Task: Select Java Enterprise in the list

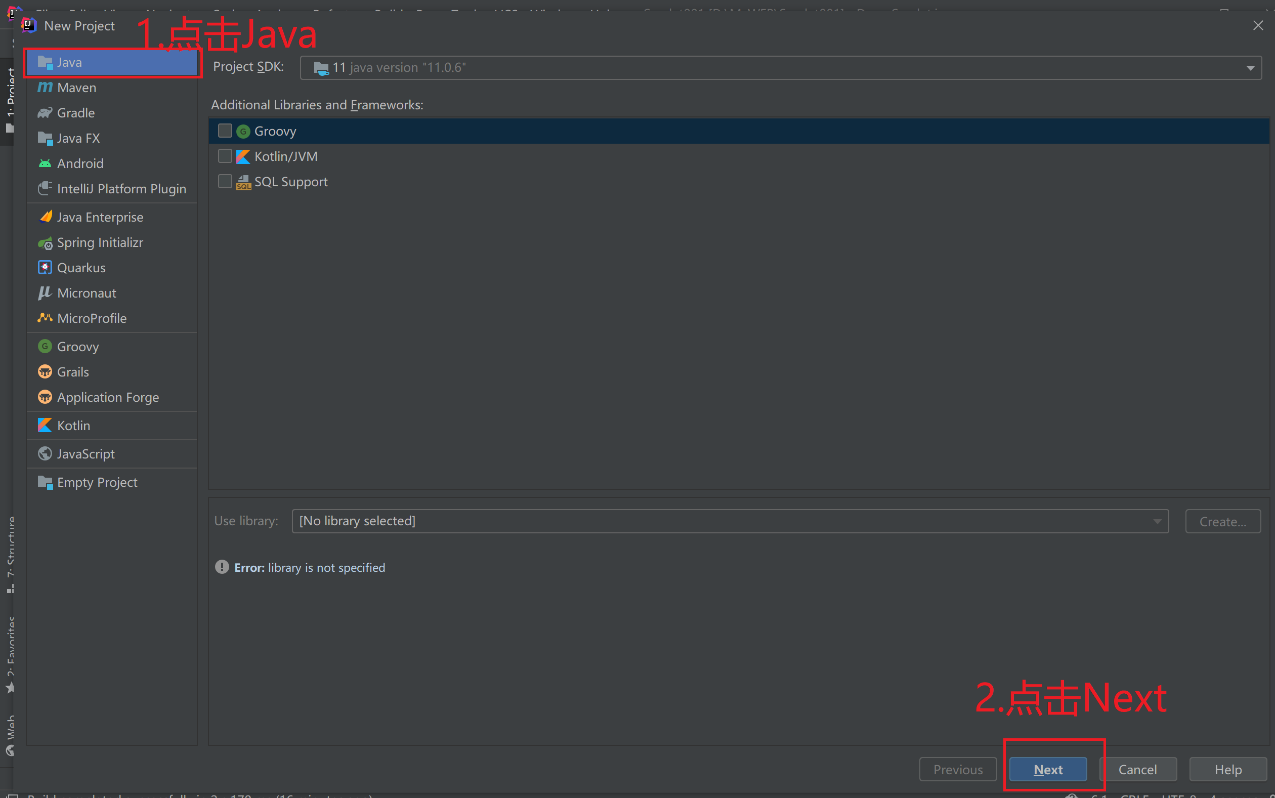Action: click(100, 218)
